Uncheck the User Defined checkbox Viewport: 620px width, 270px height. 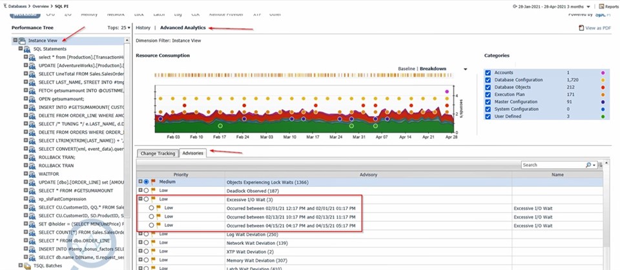(488, 117)
